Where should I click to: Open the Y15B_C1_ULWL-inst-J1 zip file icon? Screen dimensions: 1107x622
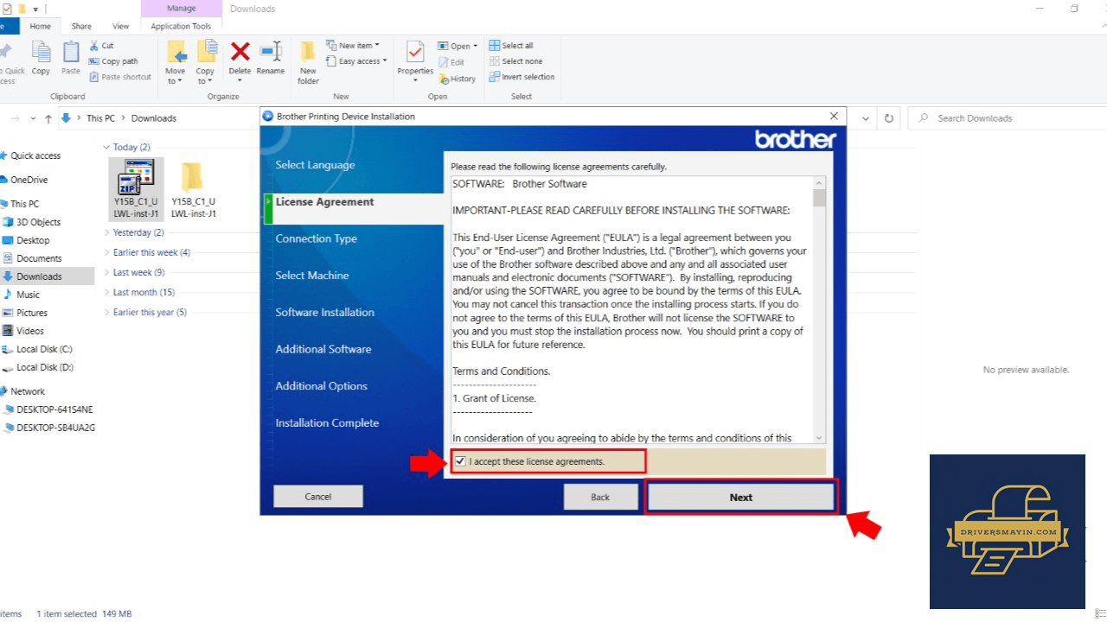(x=136, y=188)
